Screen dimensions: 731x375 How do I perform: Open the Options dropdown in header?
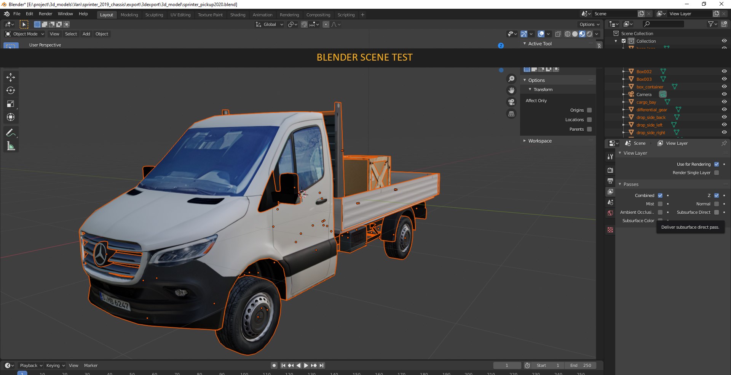tap(589, 24)
